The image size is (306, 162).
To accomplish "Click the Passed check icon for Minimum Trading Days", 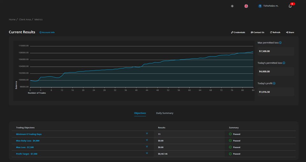I will tap(230, 134).
